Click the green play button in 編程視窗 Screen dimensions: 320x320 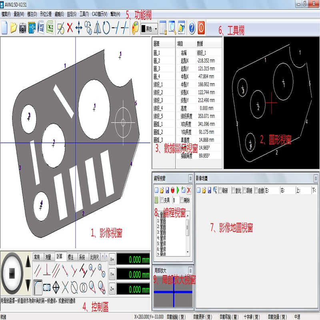click(178, 190)
